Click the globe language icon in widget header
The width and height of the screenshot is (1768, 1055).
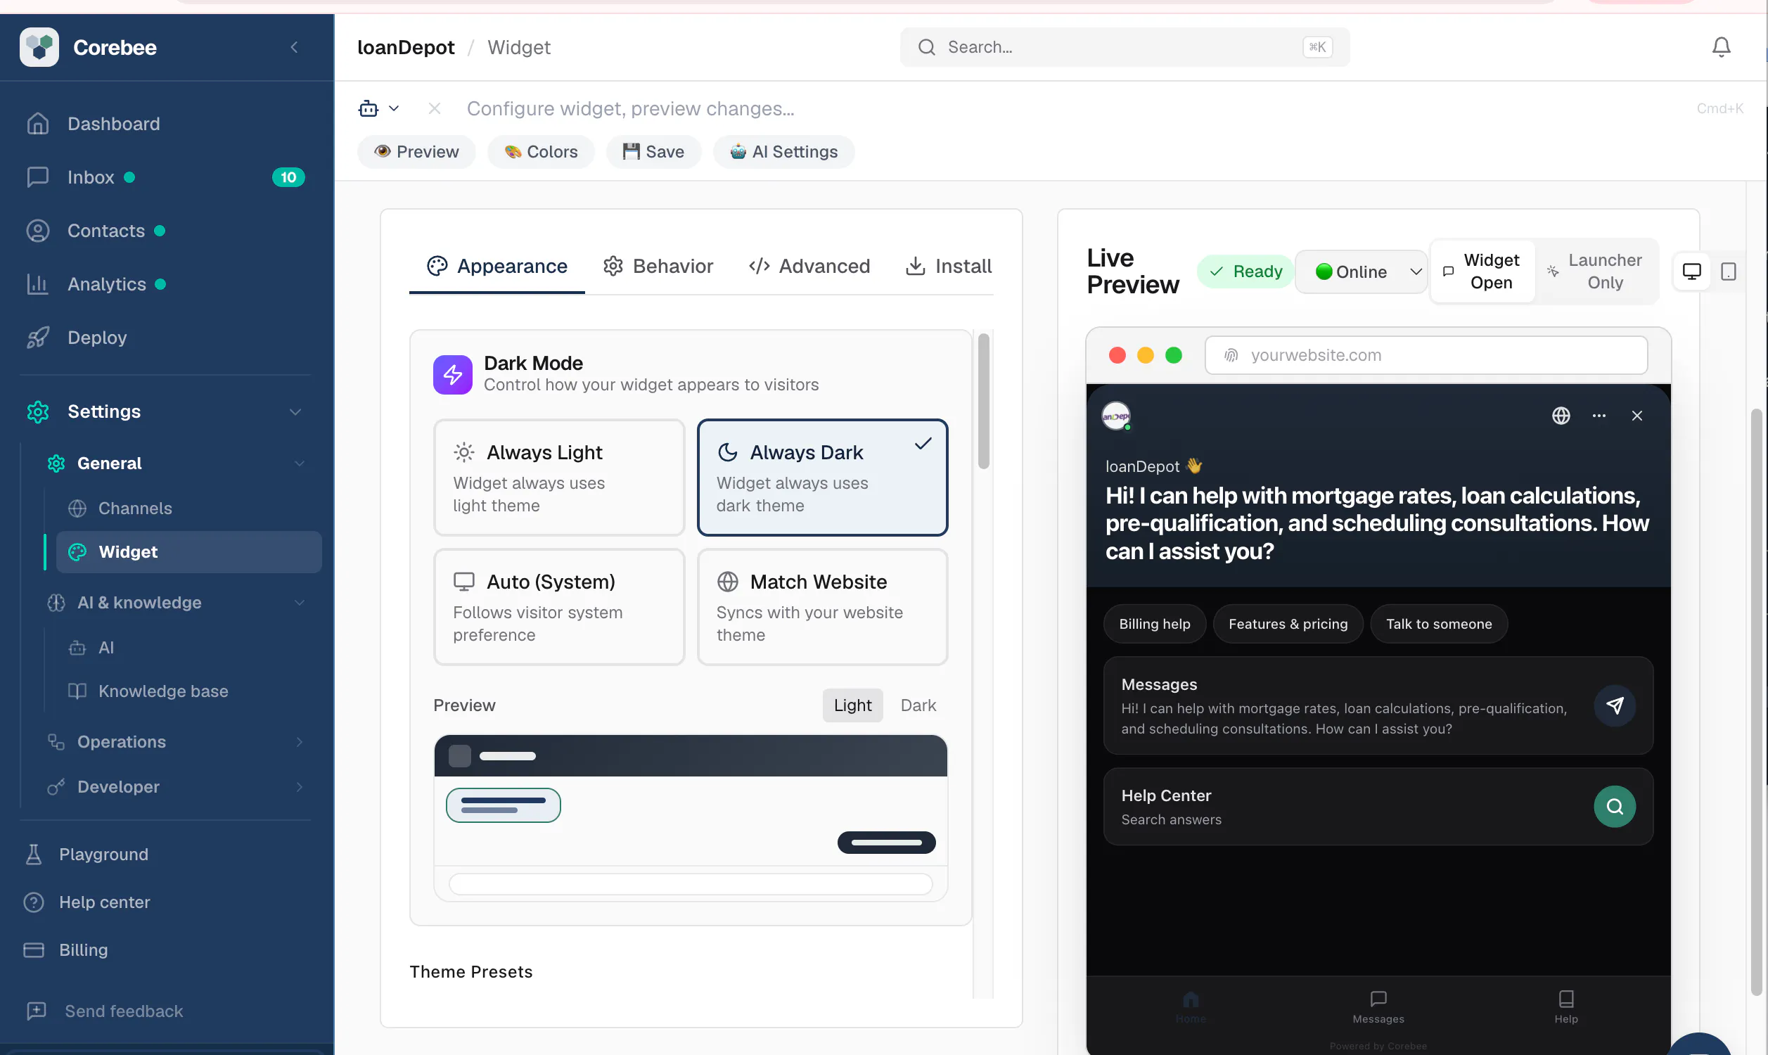pyautogui.click(x=1561, y=415)
